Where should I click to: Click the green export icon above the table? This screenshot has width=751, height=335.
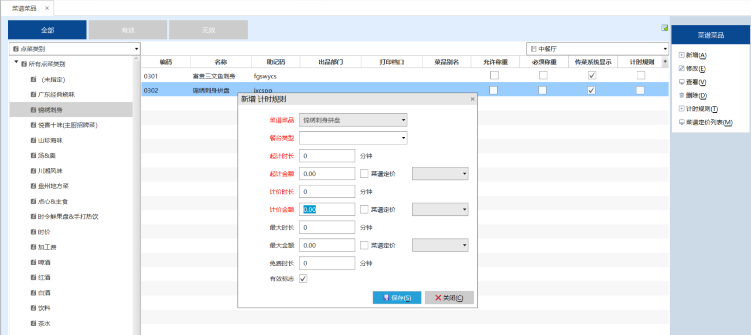click(x=664, y=28)
